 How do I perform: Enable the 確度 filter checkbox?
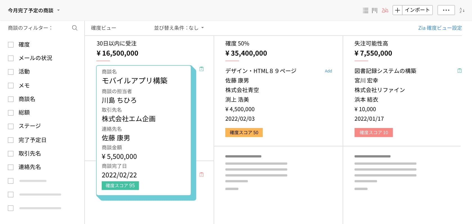click(11, 45)
